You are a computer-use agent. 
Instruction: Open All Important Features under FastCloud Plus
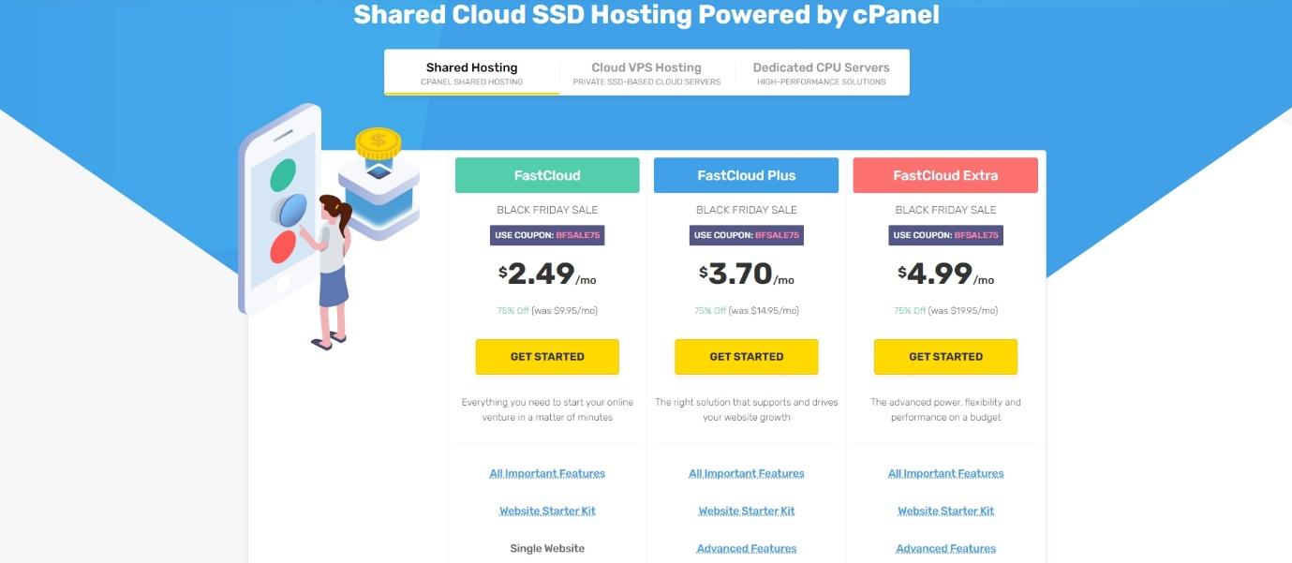pyautogui.click(x=747, y=474)
